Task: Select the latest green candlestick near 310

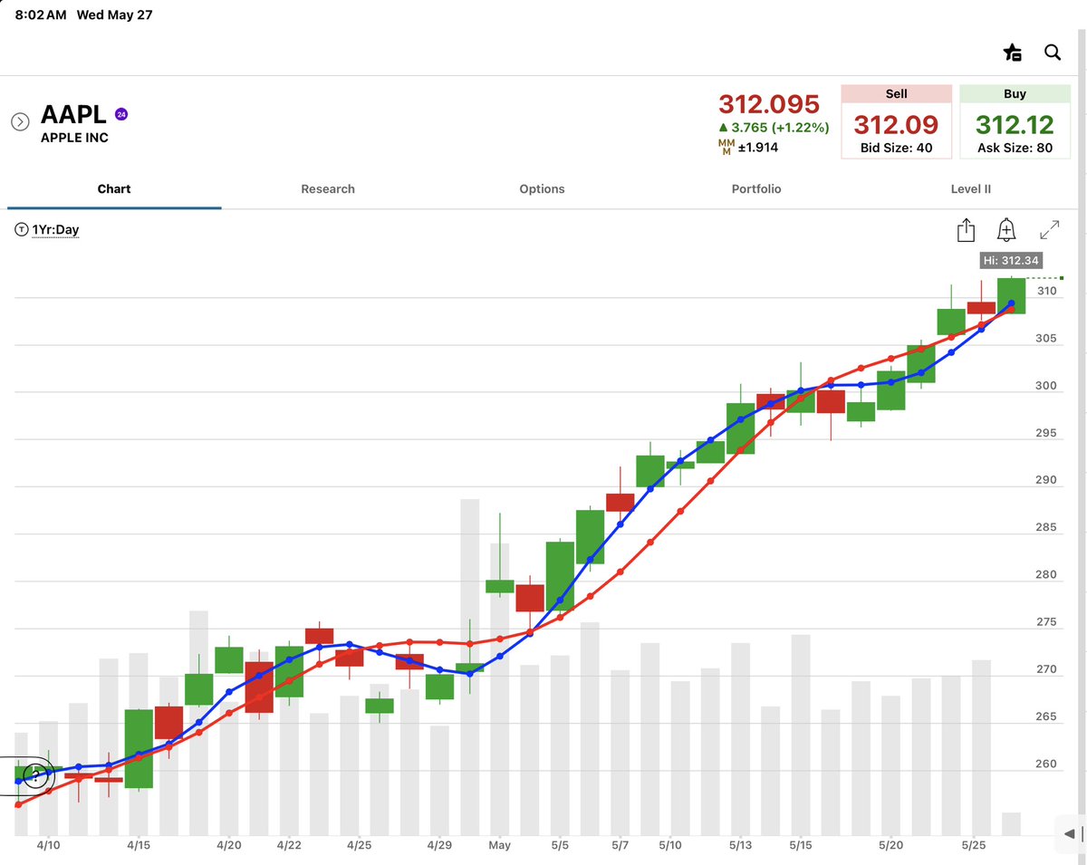Action: coord(1011,296)
